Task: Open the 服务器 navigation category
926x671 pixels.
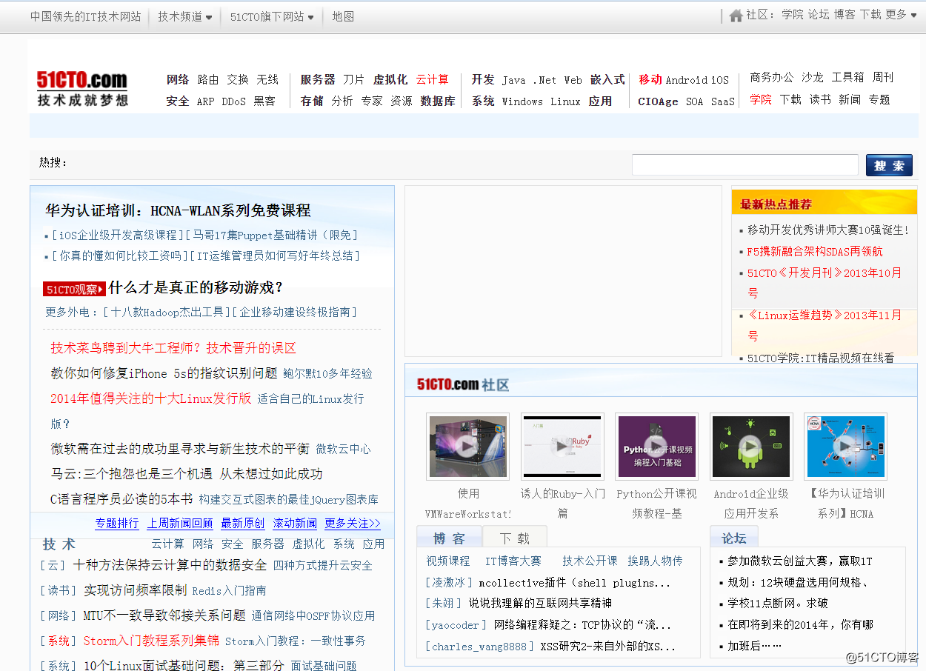Action: point(318,79)
